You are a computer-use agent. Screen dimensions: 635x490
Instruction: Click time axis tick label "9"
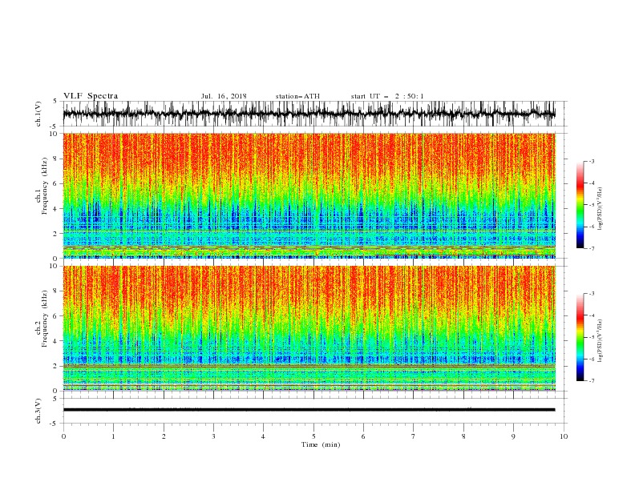[513, 436]
